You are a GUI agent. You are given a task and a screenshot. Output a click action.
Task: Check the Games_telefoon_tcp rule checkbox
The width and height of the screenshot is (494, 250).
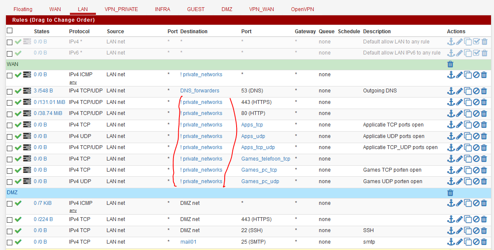coord(10,160)
